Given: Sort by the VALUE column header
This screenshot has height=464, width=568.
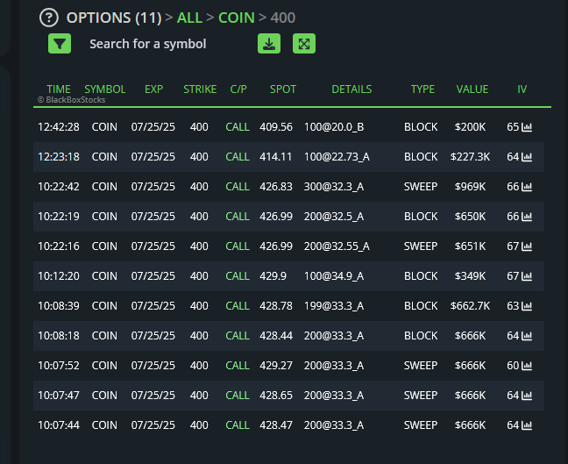Looking at the screenshot, I should [x=472, y=89].
